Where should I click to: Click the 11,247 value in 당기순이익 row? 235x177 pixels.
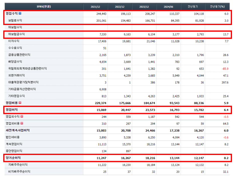point(101,158)
